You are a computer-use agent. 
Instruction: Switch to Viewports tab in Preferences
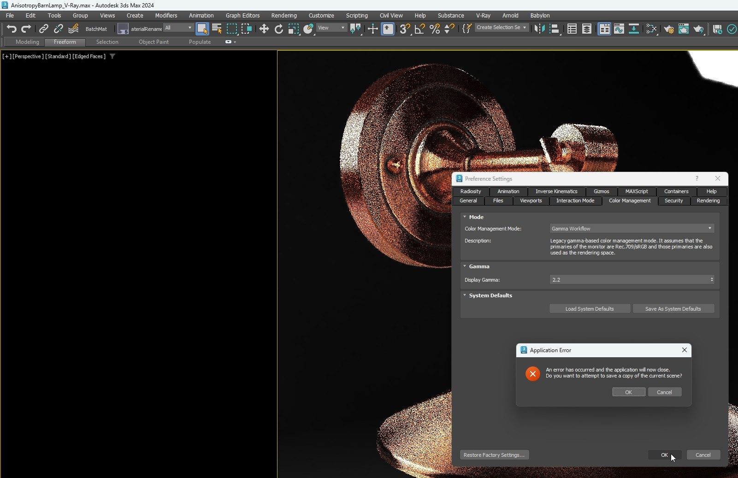pyautogui.click(x=531, y=201)
